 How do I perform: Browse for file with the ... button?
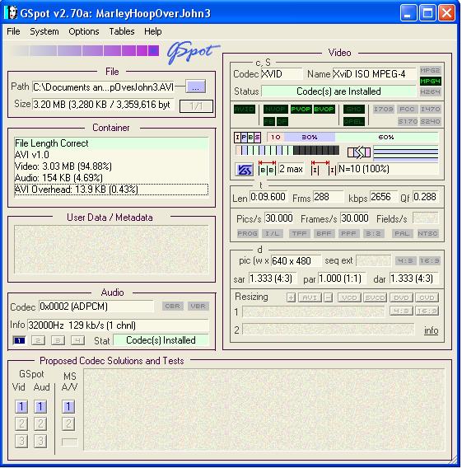[195, 87]
